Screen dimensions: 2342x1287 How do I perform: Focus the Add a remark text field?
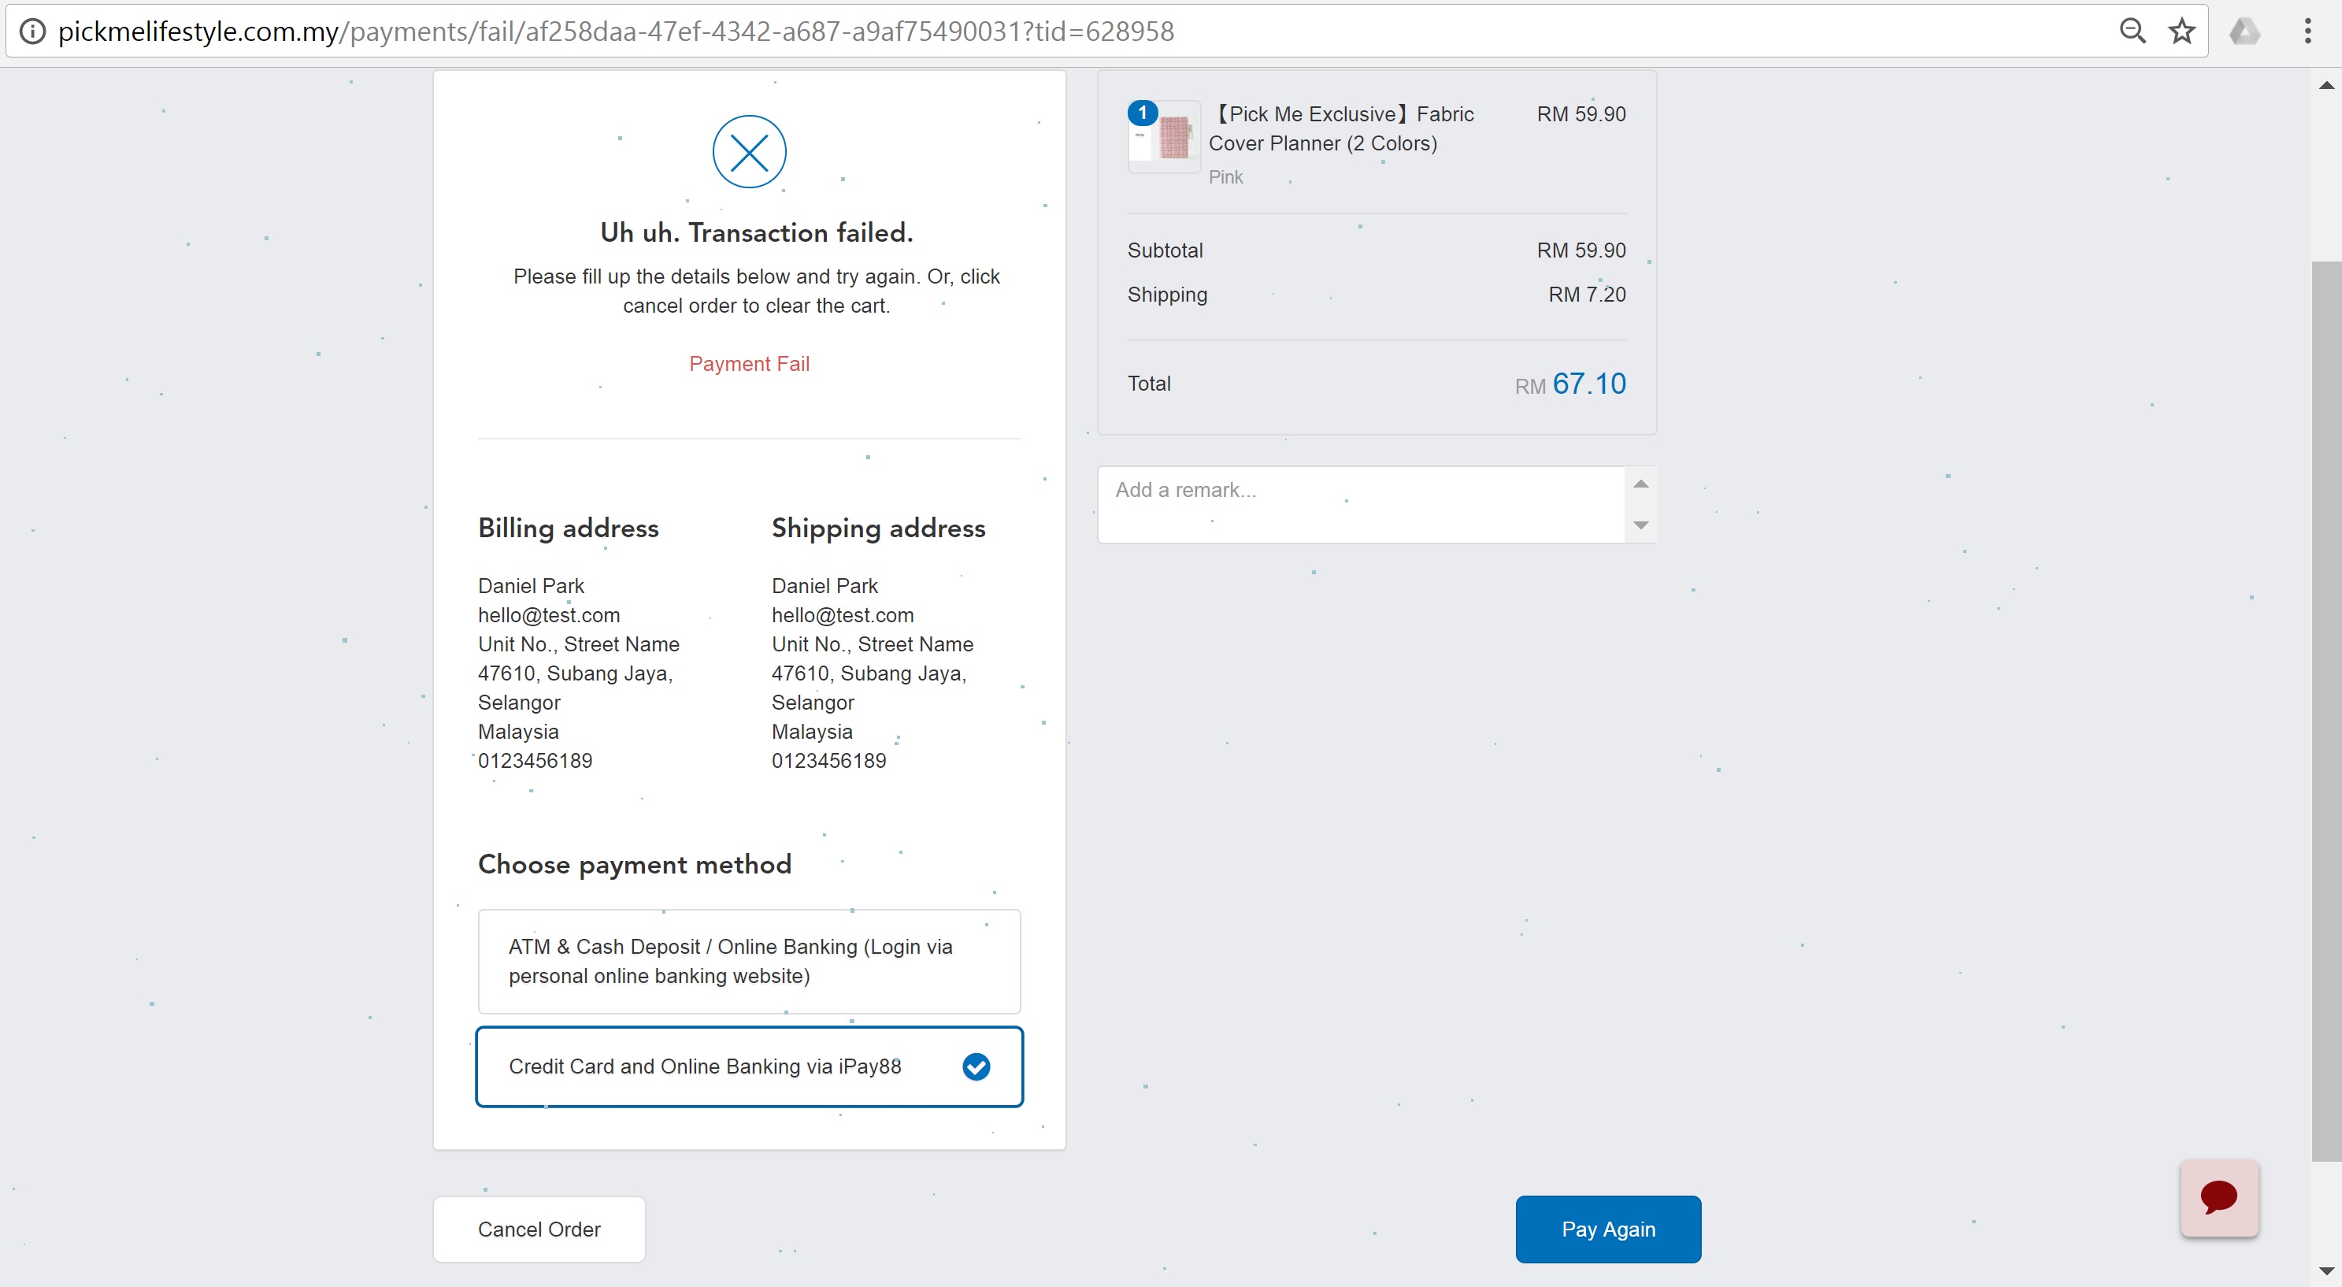coord(1361,505)
